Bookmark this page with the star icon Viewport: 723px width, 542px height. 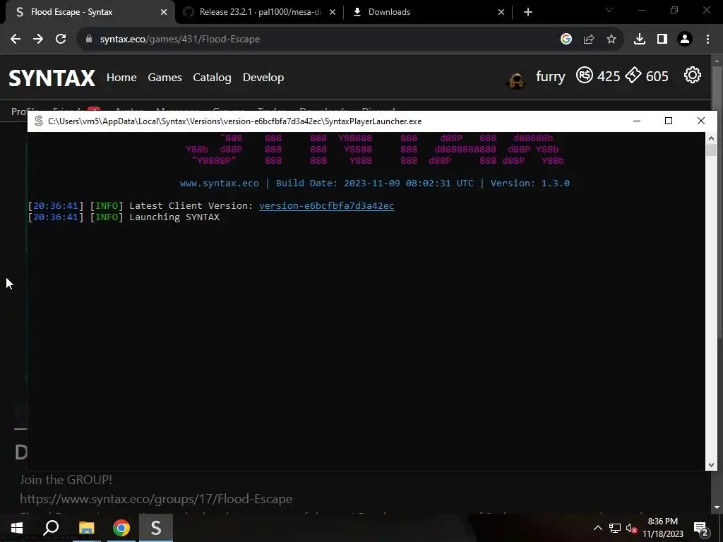pyautogui.click(x=611, y=40)
